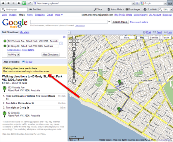The width and height of the screenshot is (173, 142).
Task: Click the Link link above the map
Action: click(x=170, y=32)
